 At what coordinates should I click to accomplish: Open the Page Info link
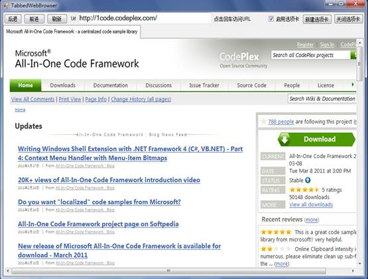pyautogui.click(x=95, y=99)
